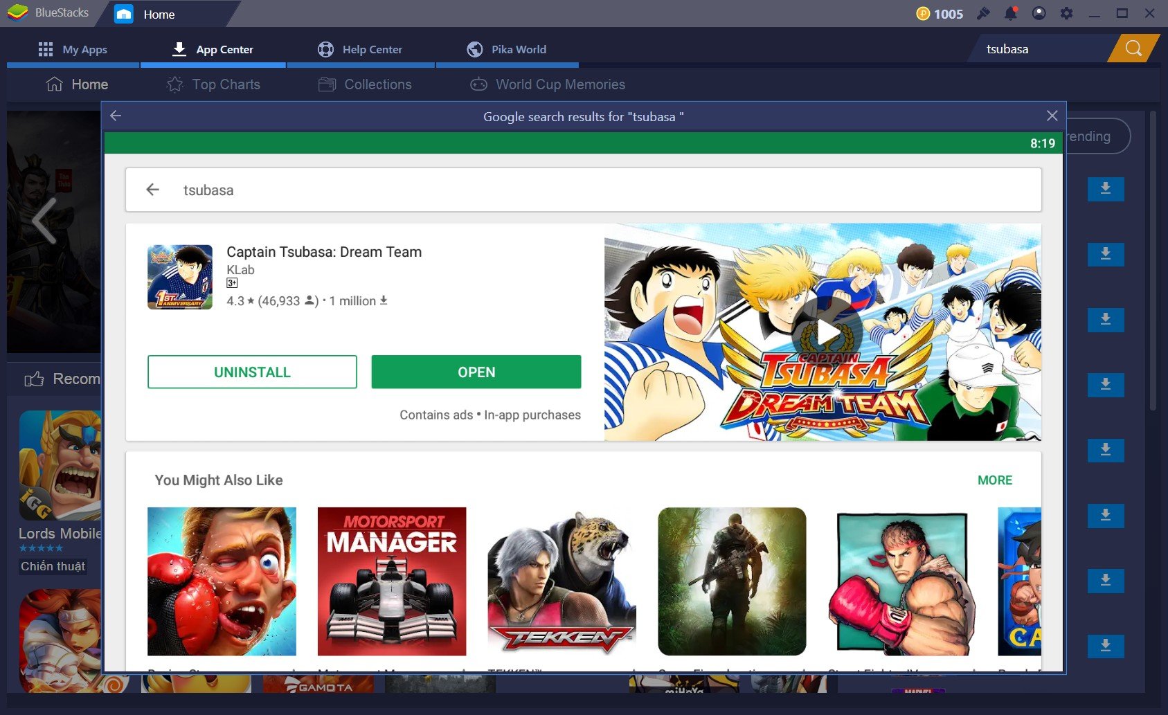Open World Cup Memories section
The image size is (1168, 715).
(x=548, y=84)
